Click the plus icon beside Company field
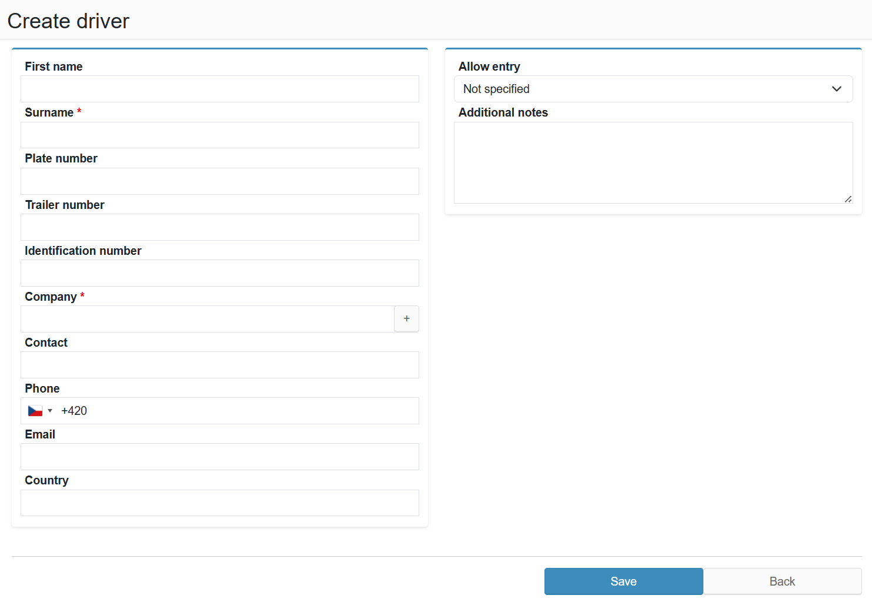Viewport: 872px width, 615px height. [x=406, y=318]
